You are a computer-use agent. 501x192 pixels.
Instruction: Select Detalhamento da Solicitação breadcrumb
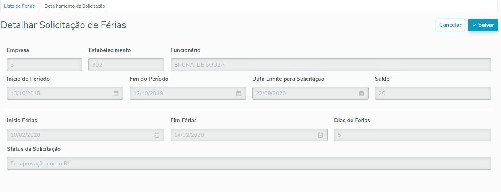(75, 6)
